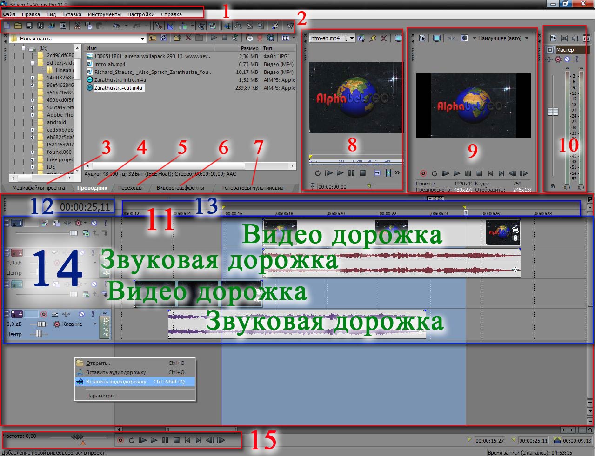Open the Наилучшее (авто) preview quality dropdown

[527, 38]
